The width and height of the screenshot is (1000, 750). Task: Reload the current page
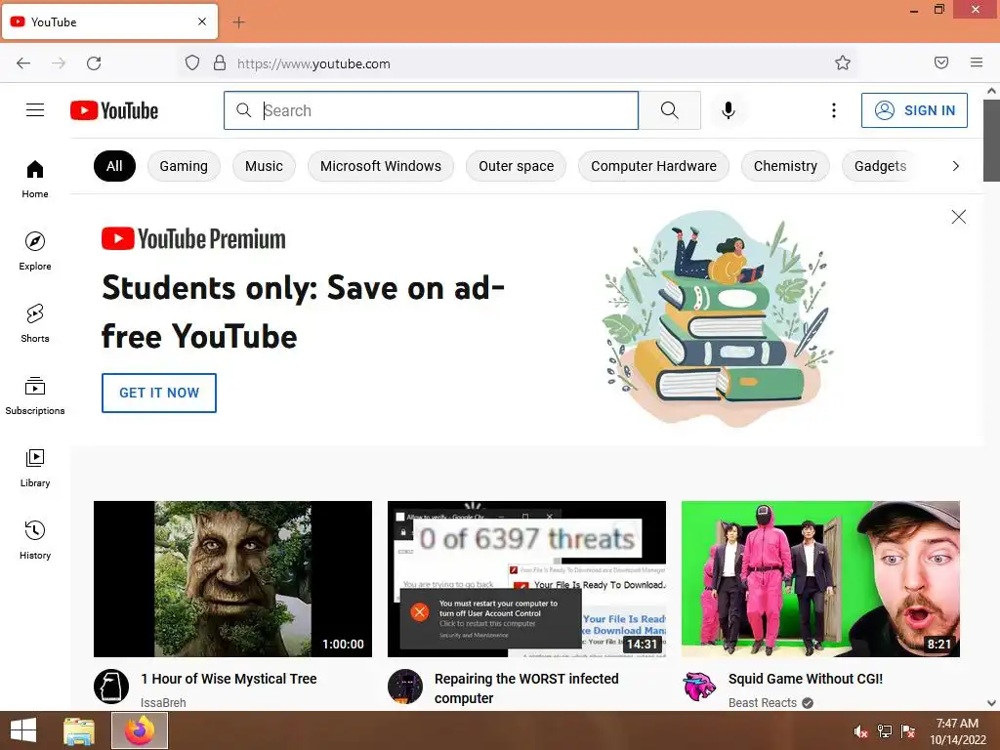point(94,63)
